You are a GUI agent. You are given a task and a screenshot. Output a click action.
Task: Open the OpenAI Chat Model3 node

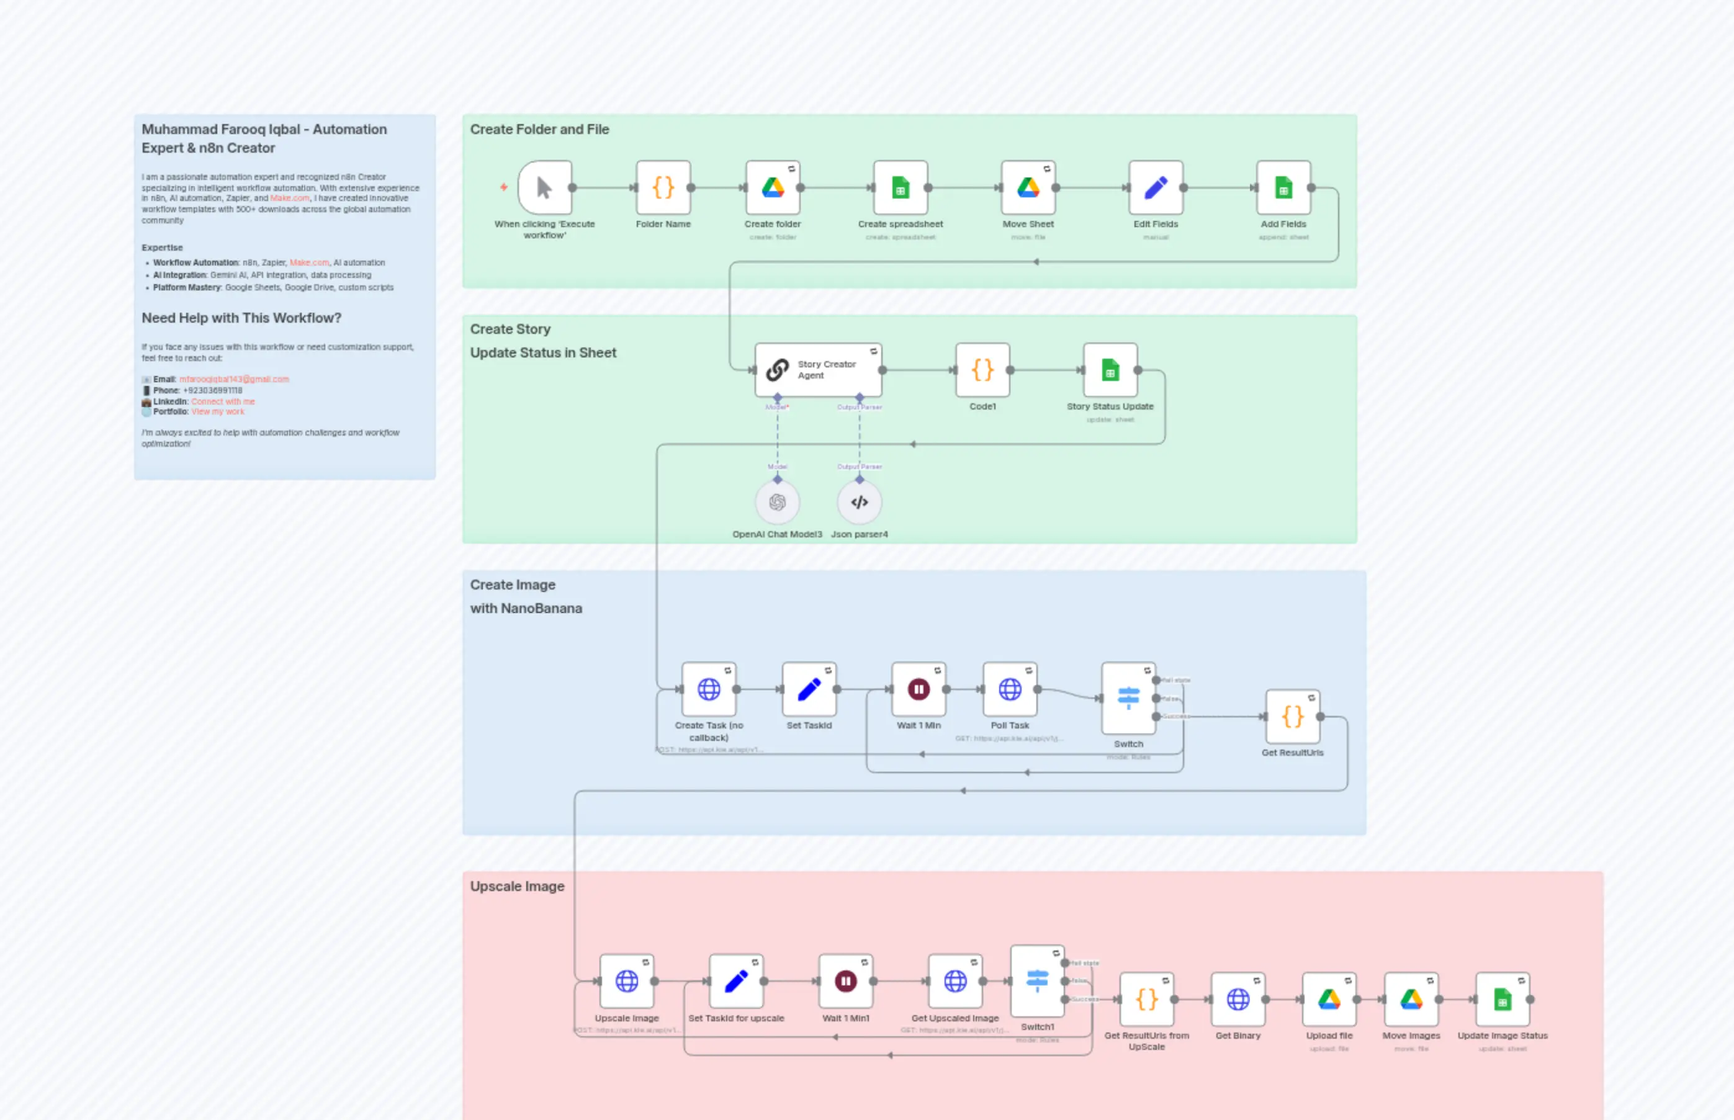click(777, 502)
